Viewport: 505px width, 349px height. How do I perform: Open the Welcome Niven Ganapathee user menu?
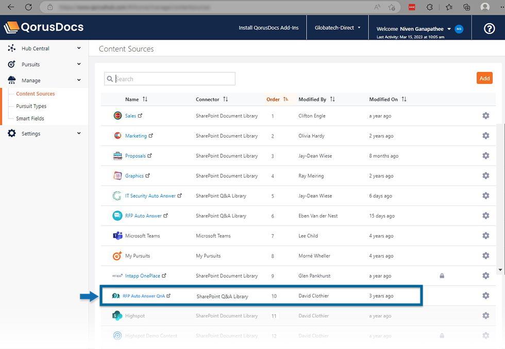pos(413,29)
